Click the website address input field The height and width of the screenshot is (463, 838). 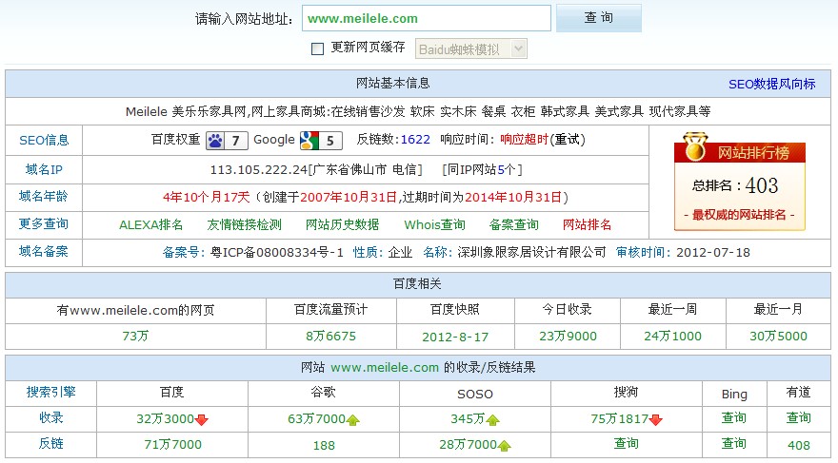point(426,18)
